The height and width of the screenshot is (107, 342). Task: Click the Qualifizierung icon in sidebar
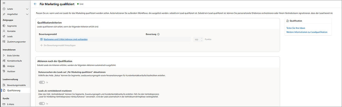(x=4, y=90)
